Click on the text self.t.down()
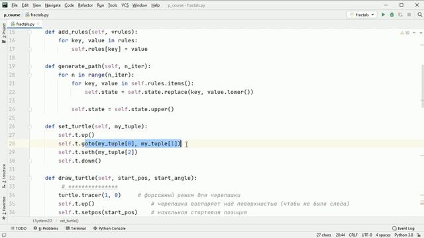The height and width of the screenshot is (238, 424). click(x=79, y=161)
